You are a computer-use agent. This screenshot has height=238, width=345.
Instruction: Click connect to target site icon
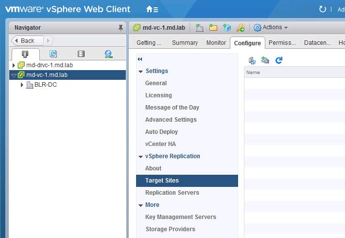pyautogui.click(x=252, y=60)
